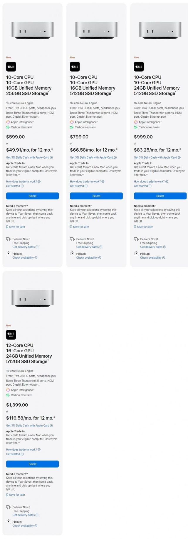Click the bookmark icon on $599 model

point(7,227)
